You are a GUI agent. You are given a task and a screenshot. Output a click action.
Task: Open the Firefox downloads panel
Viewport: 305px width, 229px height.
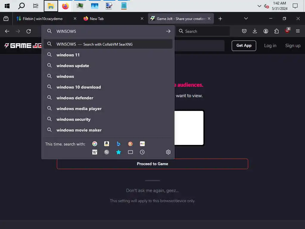[x=255, y=31]
